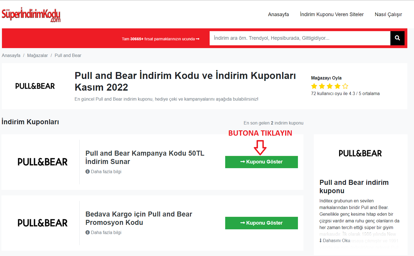The image size is (414, 256).
Task: Click the PULL&BEAR logo on the free shipping coupon
Action: click(x=42, y=223)
